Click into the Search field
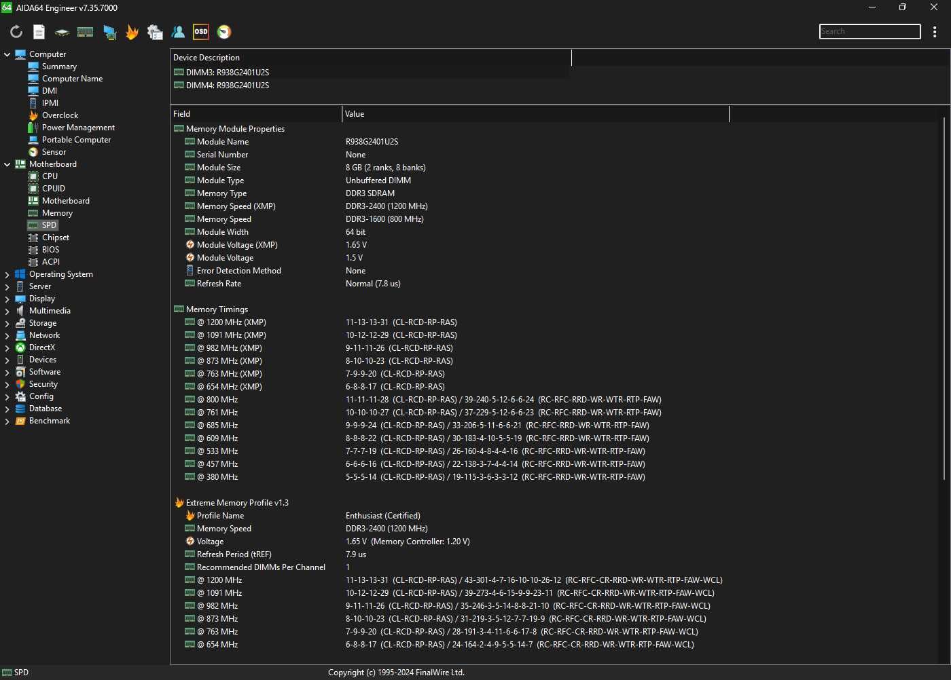The image size is (951, 680). click(869, 31)
